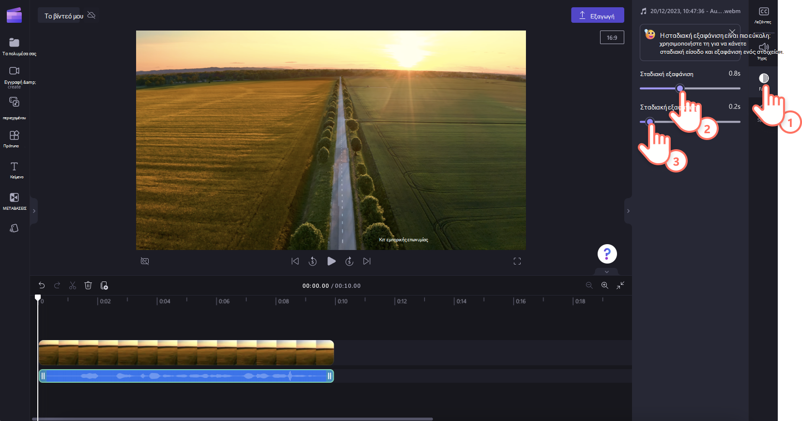Viewport: 802px width, 421px height.
Task: Fit the timeline to the screen
Action: click(620, 285)
